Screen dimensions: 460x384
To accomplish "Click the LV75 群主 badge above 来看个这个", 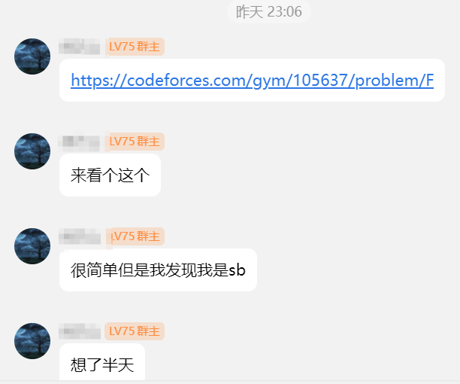I will pyautogui.click(x=135, y=142).
